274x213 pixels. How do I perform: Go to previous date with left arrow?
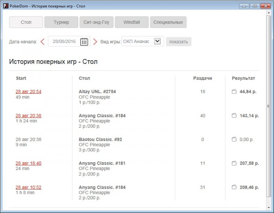click(43, 41)
